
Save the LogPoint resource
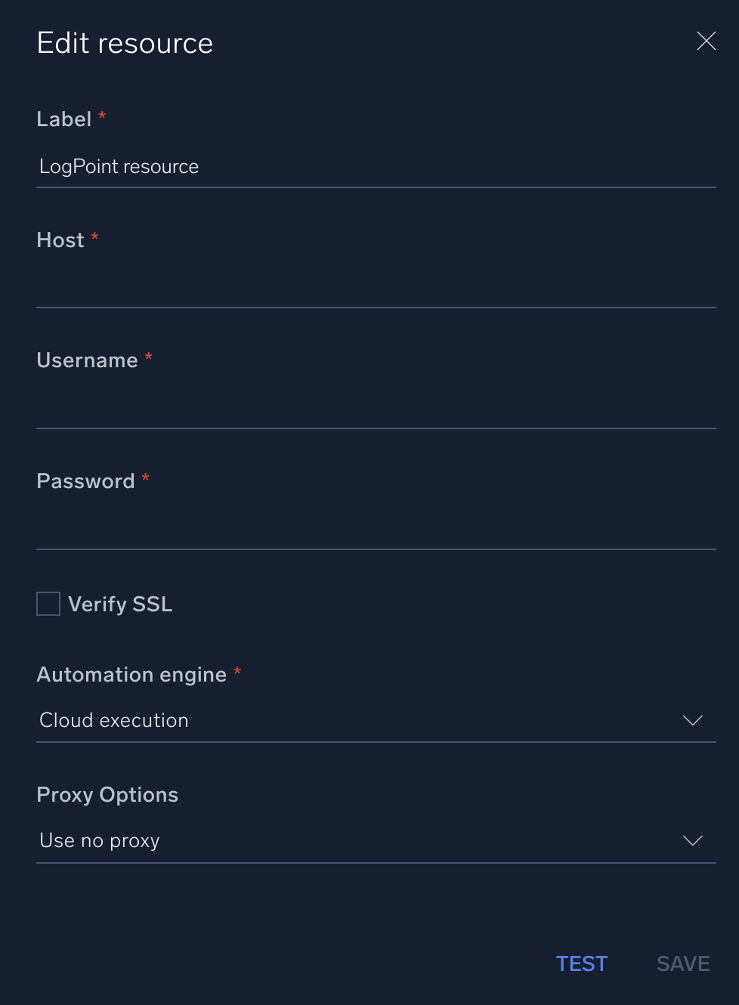(682, 963)
